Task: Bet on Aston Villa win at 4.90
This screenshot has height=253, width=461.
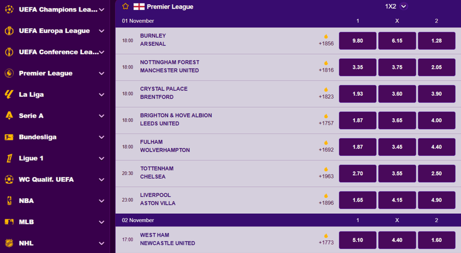Action: tap(436, 200)
